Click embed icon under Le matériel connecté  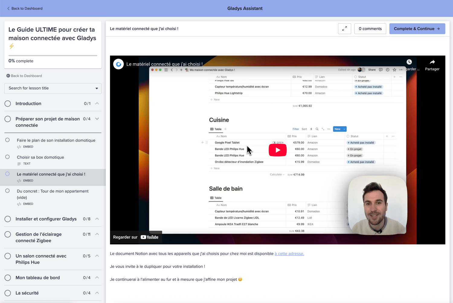19,181
